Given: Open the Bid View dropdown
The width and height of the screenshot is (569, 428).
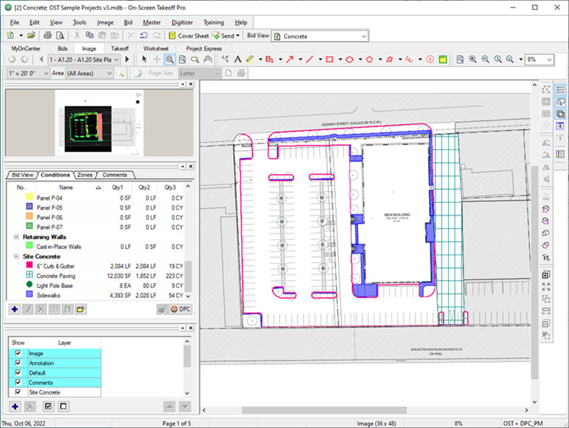Looking at the screenshot, I should click(x=363, y=35).
